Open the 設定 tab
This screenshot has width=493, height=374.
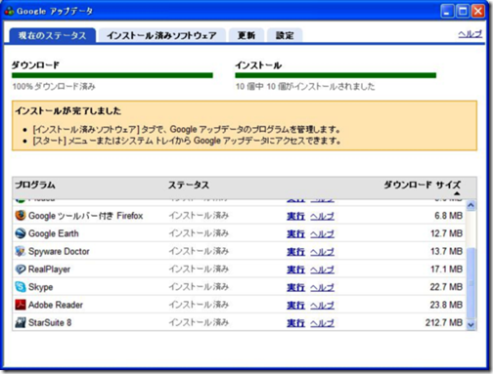coord(285,35)
